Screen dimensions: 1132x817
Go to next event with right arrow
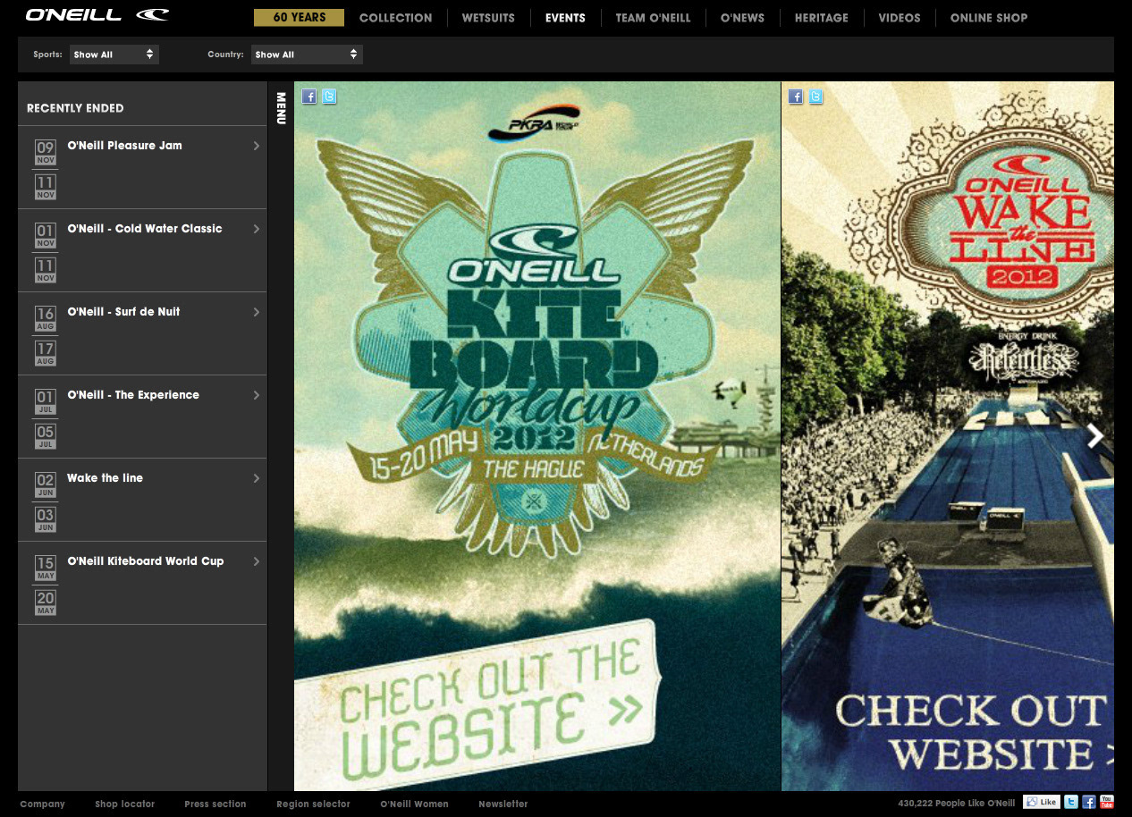point(1095,435)
